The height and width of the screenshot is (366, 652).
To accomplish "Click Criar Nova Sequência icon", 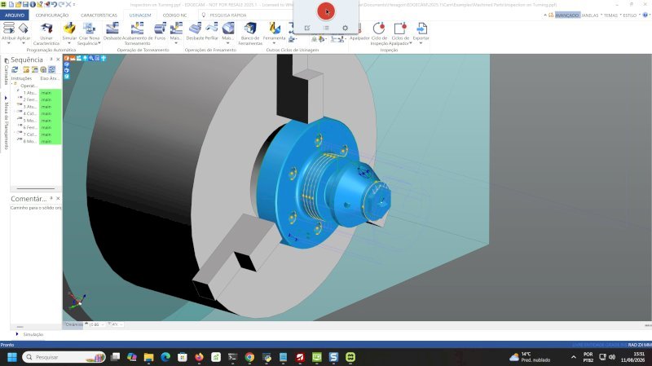I will (x=89, y=29).
